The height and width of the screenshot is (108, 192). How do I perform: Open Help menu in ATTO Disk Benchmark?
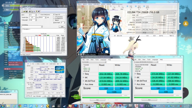(x=30, y=9)
